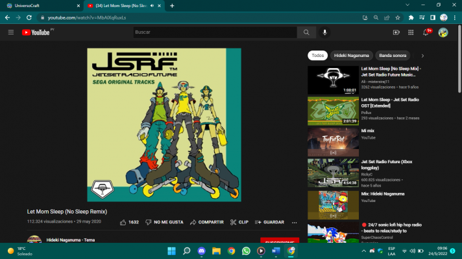Create a clip with the CLIP scissors
The image size is (462, 259).
pos(239,222)
